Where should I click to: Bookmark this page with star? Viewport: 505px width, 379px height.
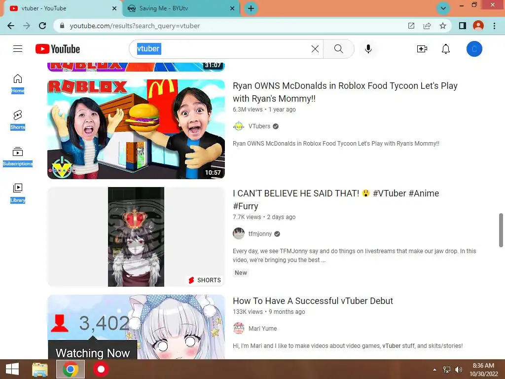(443, 26)
